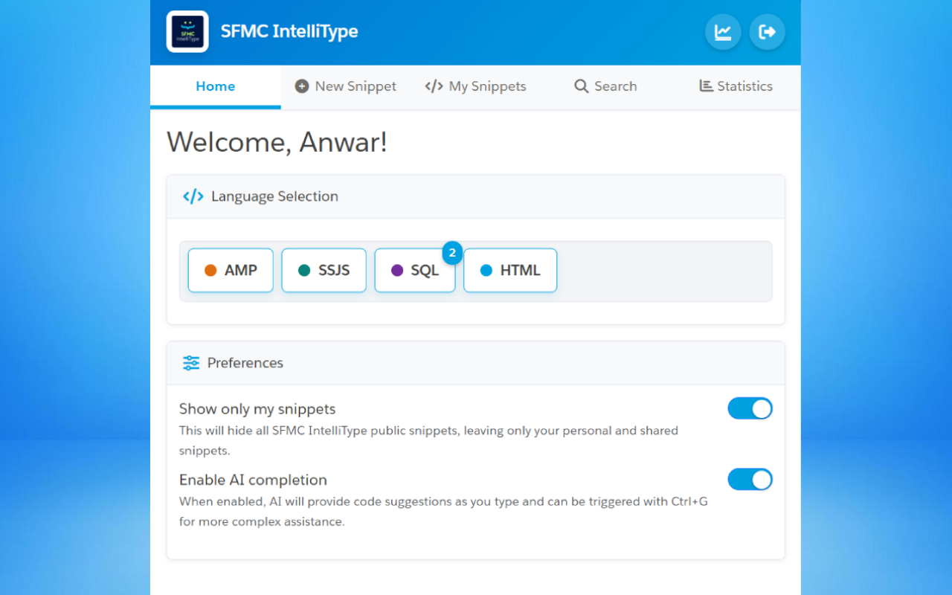Click the badge showing 2 on SQL
The width and height of the screenshot is (952, 595).
click(452, 253)
